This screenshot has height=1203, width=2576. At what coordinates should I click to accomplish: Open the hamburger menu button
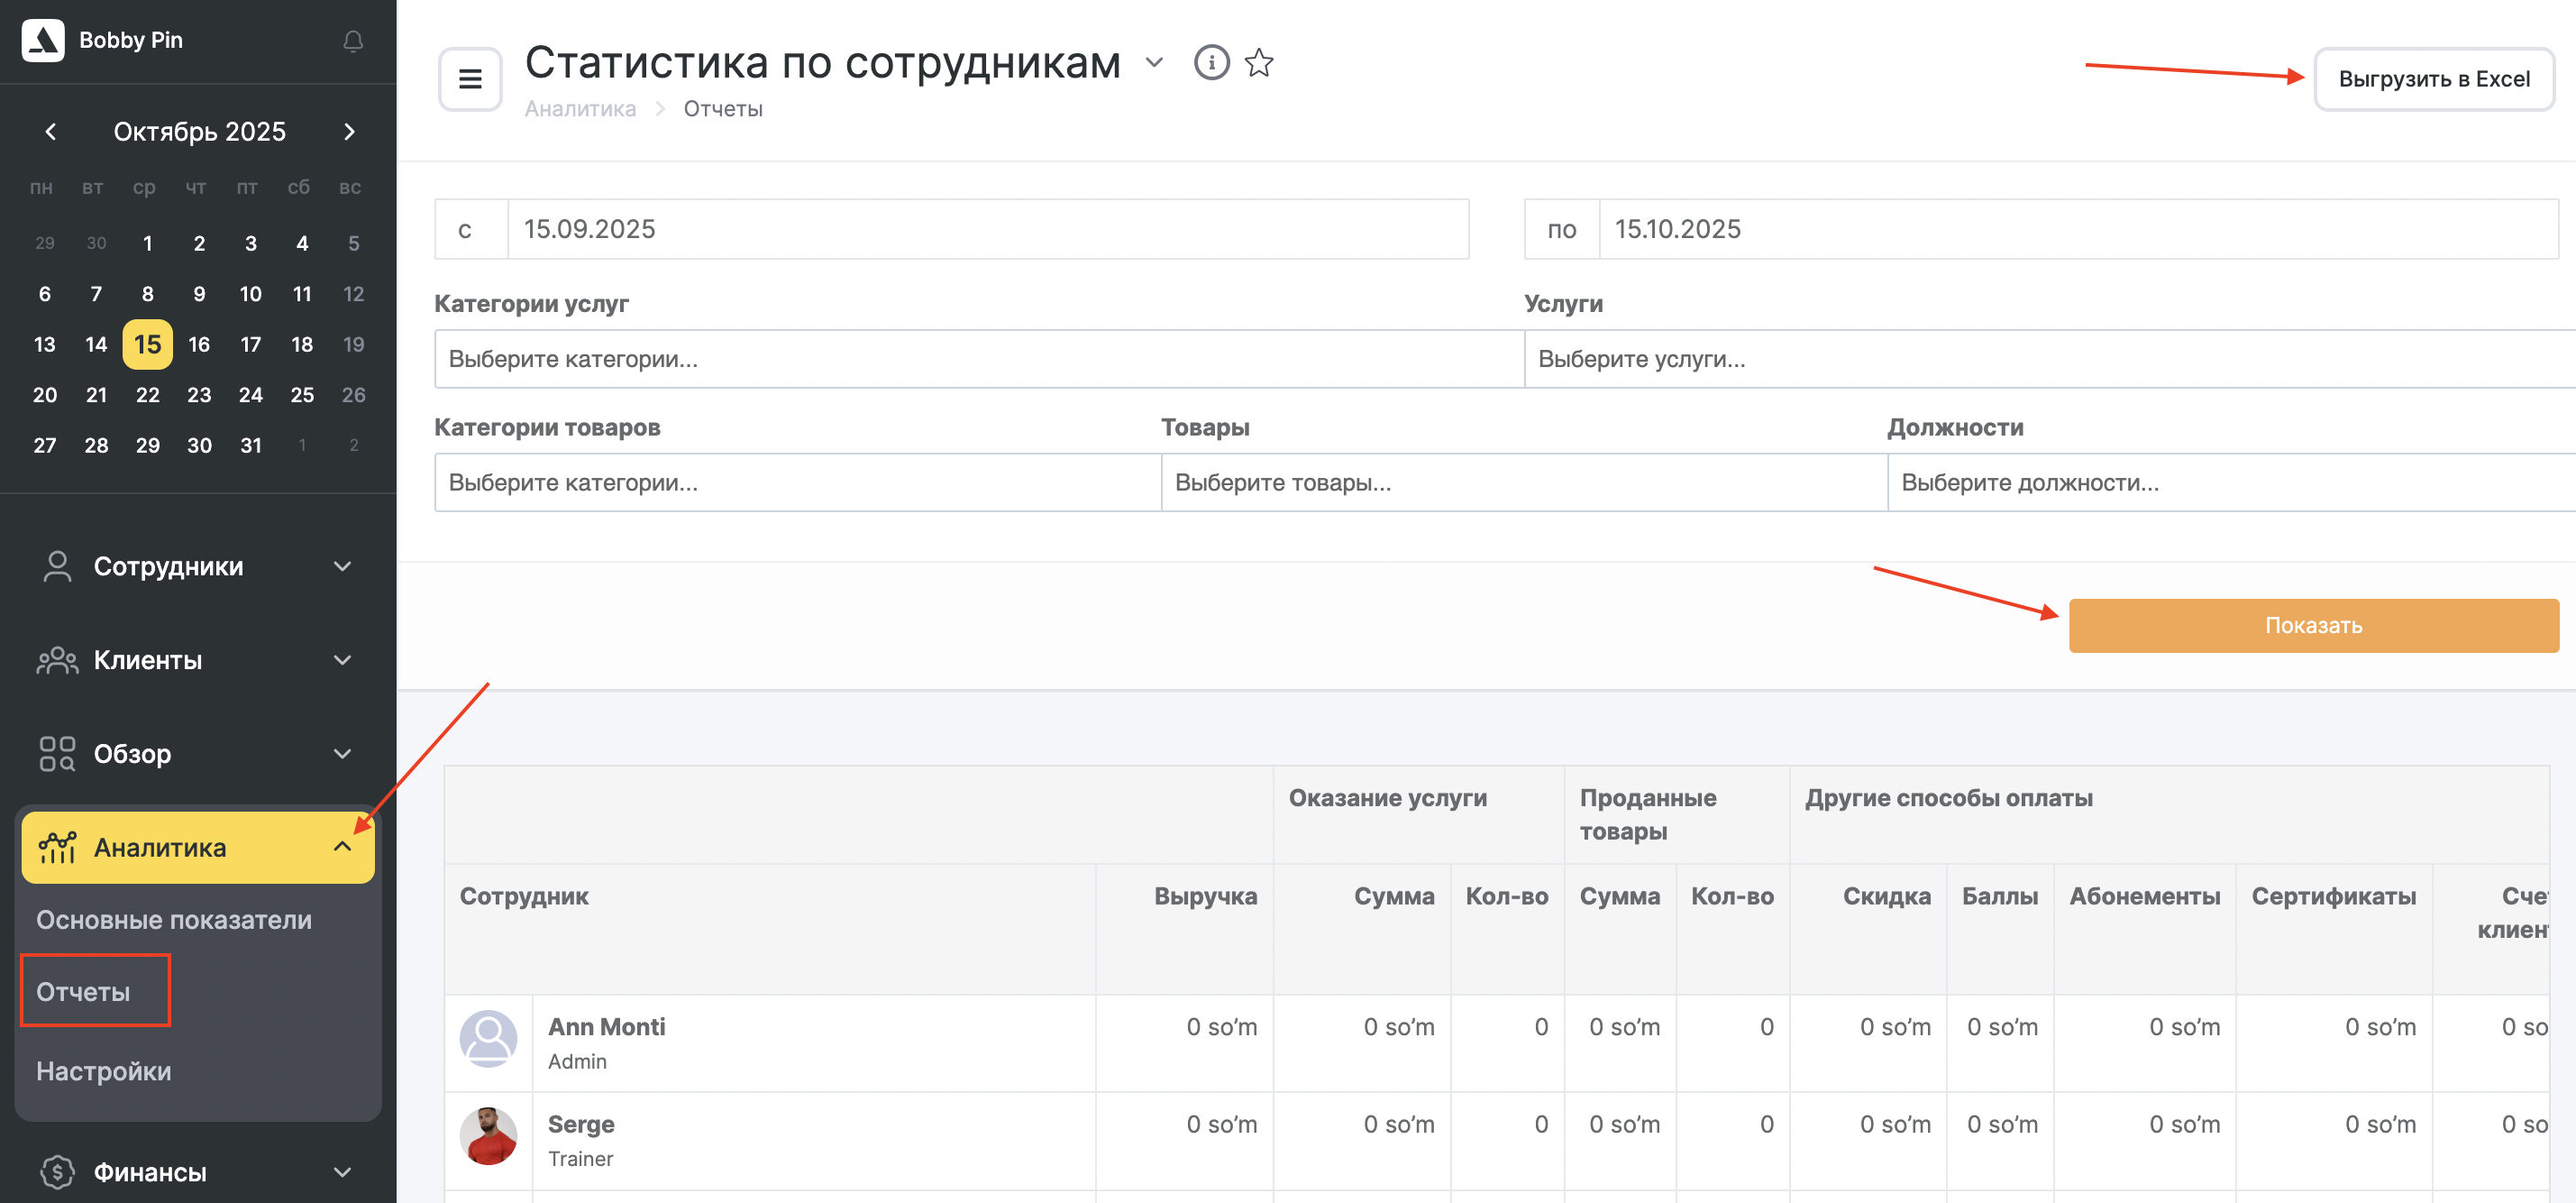[470, 79]
